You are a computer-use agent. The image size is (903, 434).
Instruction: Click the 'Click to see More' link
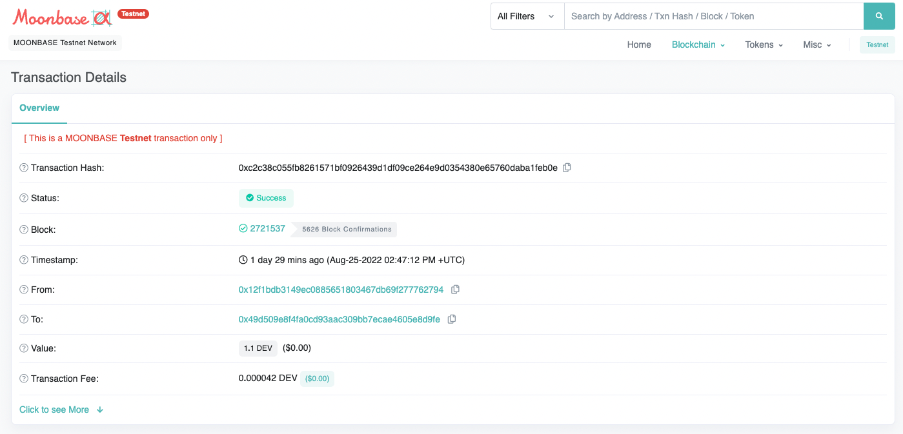(54, 409)
